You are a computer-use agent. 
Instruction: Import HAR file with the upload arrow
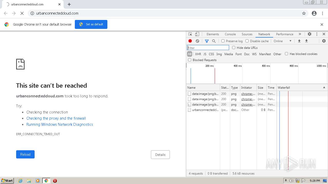[x=299, y=41]
